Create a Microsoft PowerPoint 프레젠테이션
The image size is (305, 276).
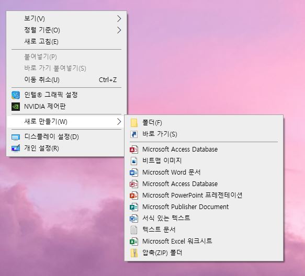(x=204, y=195)
